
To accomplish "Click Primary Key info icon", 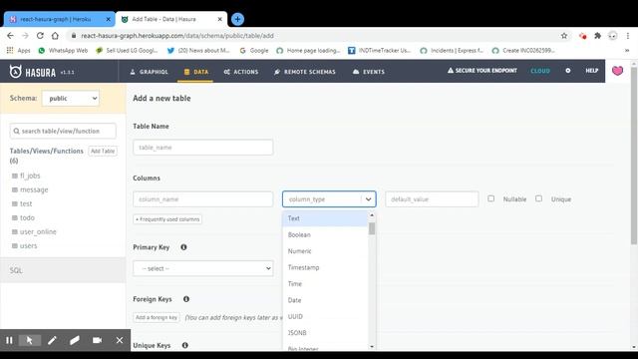I will tap(183, 247).
